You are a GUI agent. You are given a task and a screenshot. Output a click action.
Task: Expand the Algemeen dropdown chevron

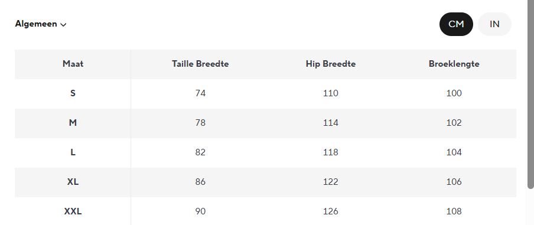click(63, 25)
